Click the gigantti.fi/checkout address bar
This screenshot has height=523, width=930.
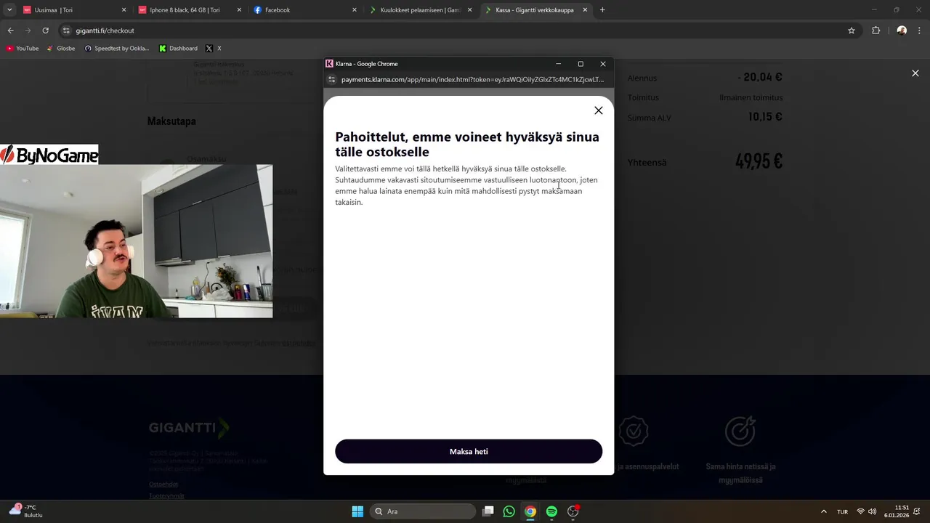pos(458,31)
